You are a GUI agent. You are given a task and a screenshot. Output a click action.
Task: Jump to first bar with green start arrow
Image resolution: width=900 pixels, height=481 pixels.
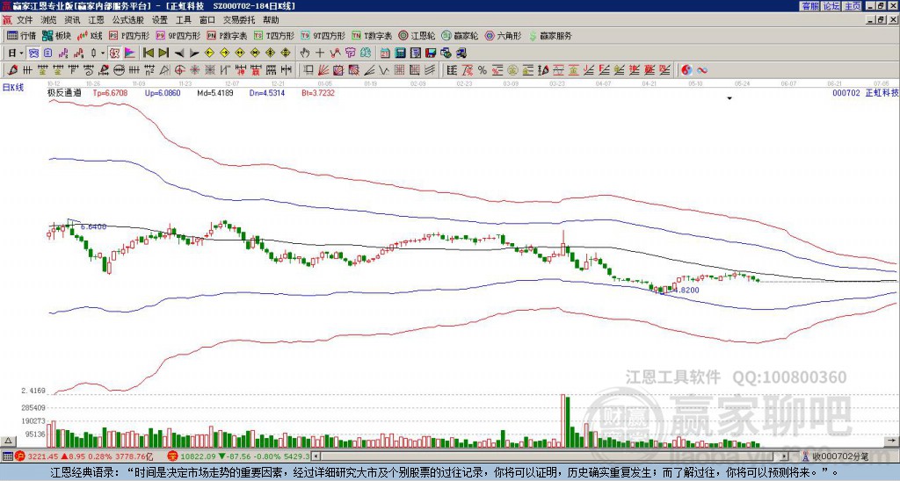148,53
